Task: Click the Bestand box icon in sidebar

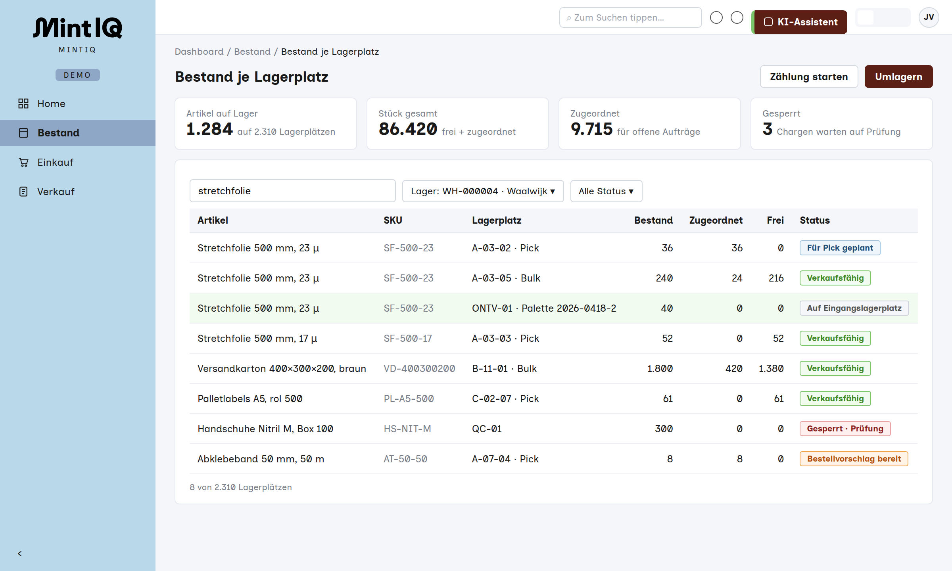Action: coord(23,133)
